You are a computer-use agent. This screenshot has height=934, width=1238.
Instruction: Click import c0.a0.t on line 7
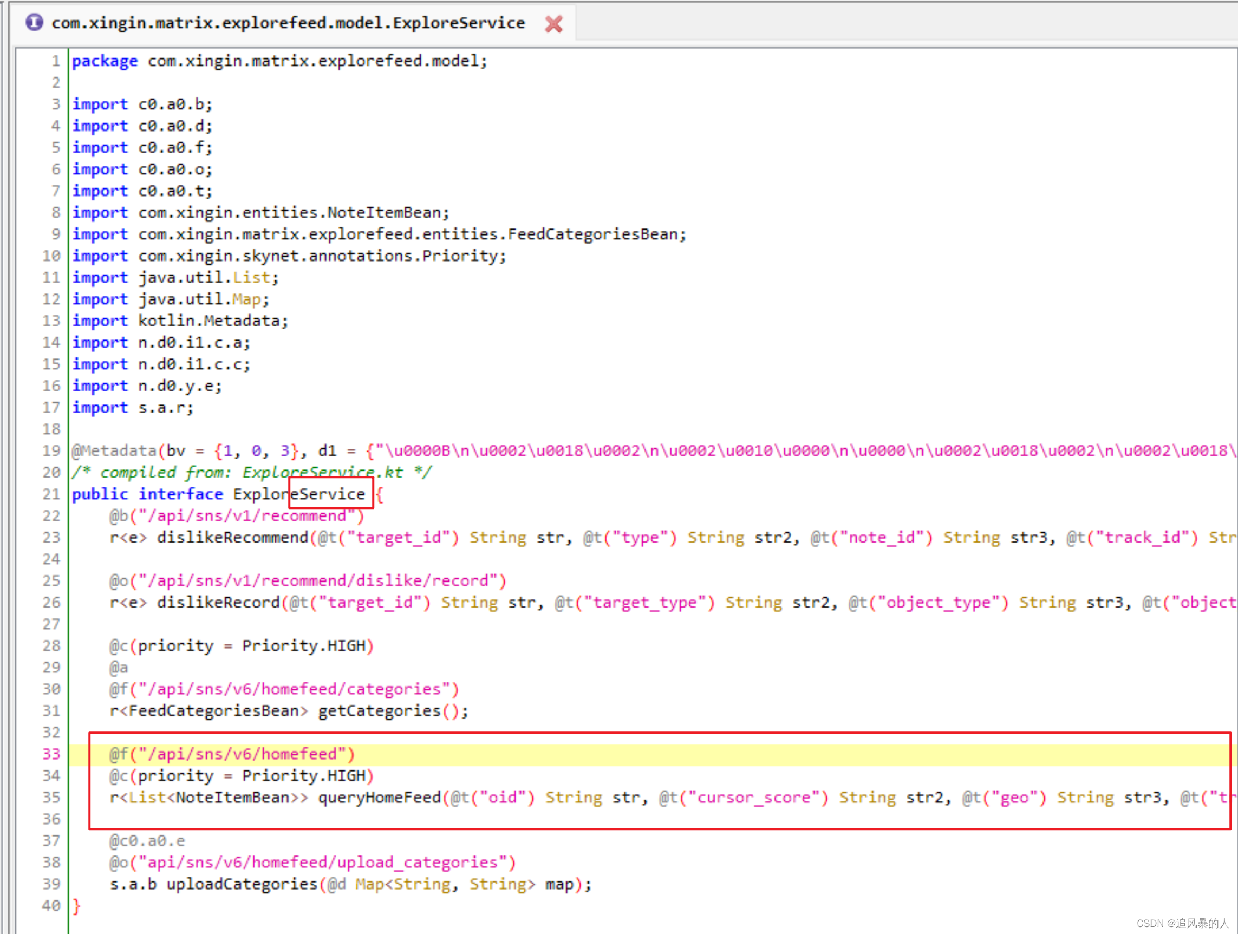coord(142,191)
